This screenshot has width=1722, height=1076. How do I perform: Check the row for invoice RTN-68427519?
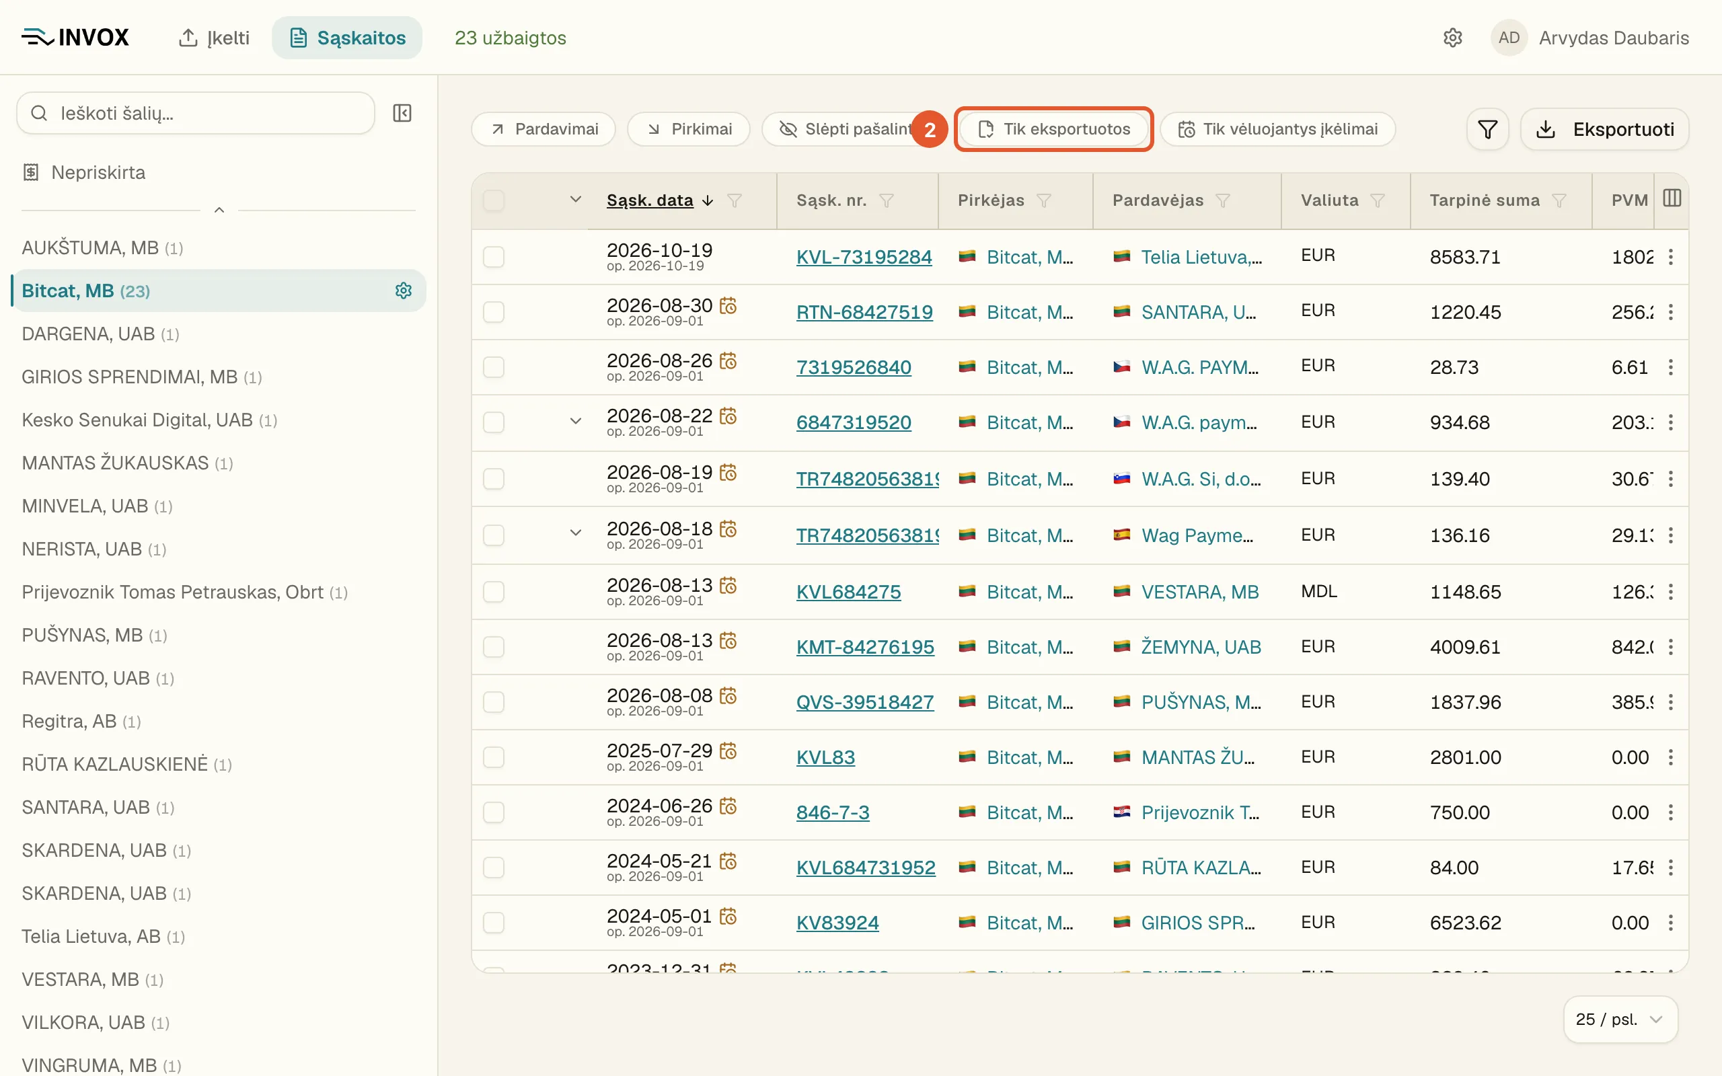pos(494,311)
